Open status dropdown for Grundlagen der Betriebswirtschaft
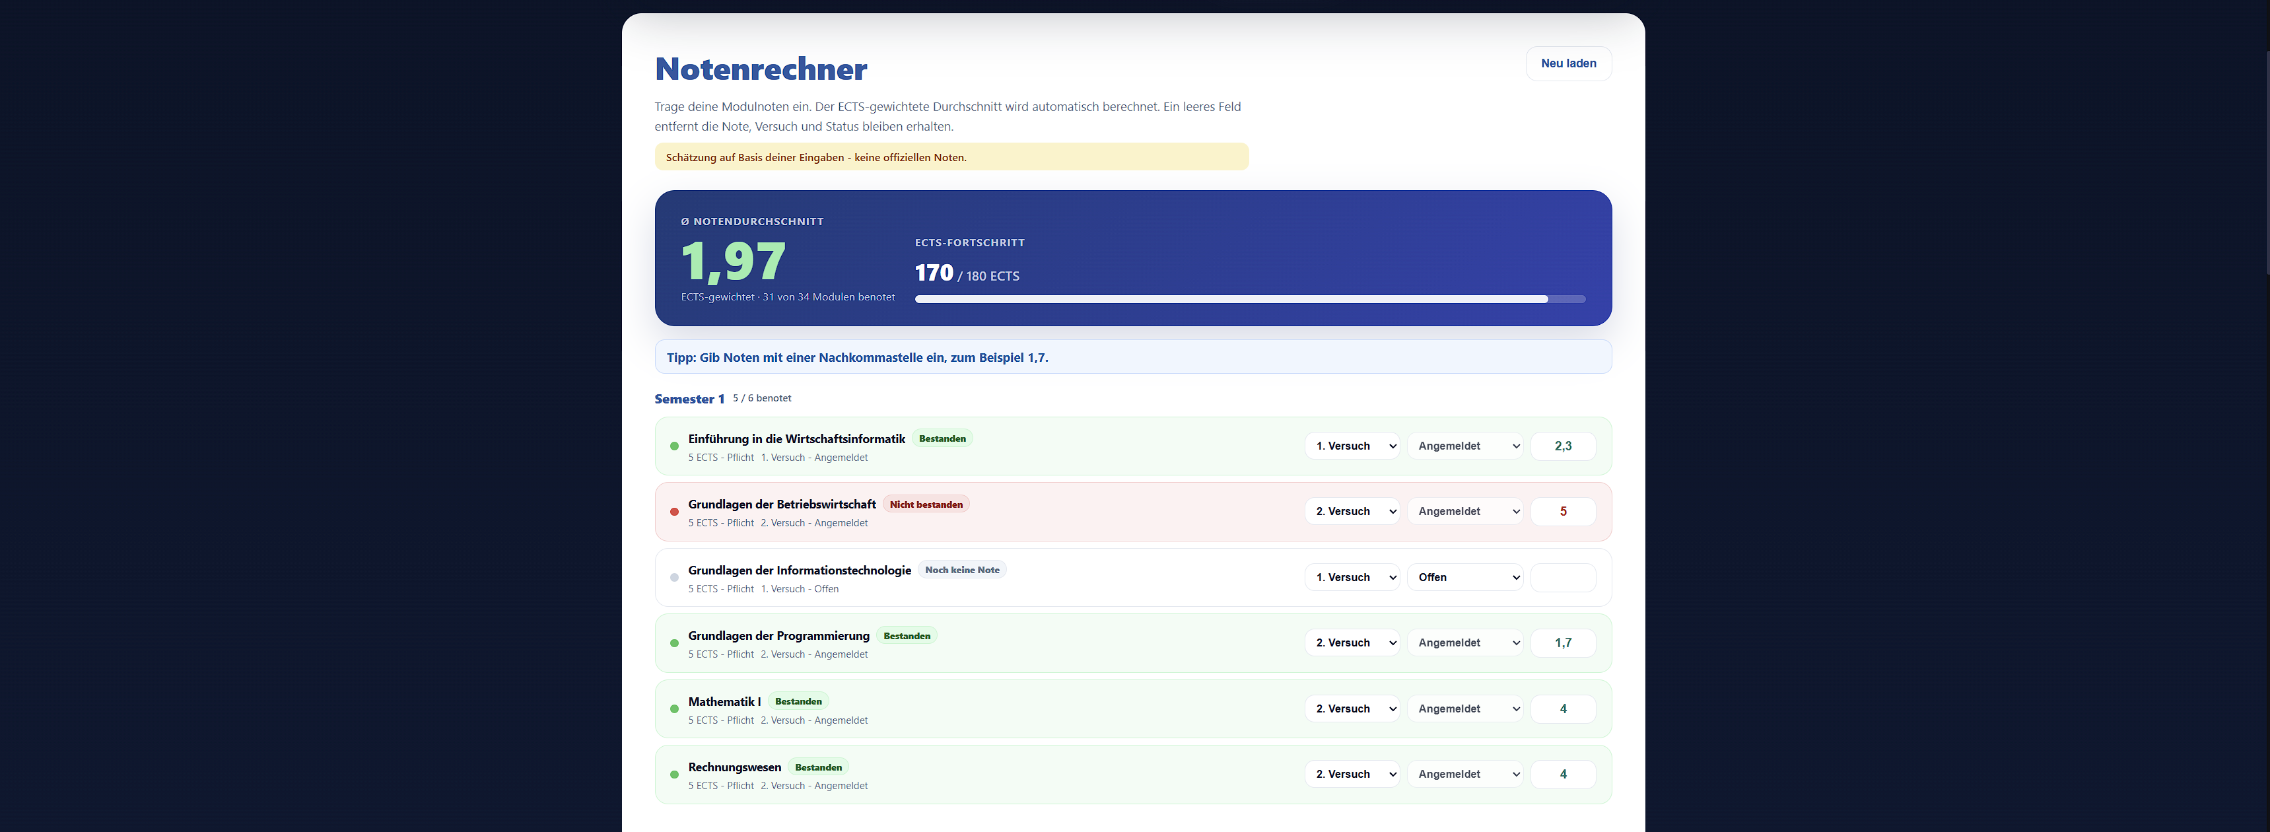The image size is (2270, 832). pos(1465,511)
